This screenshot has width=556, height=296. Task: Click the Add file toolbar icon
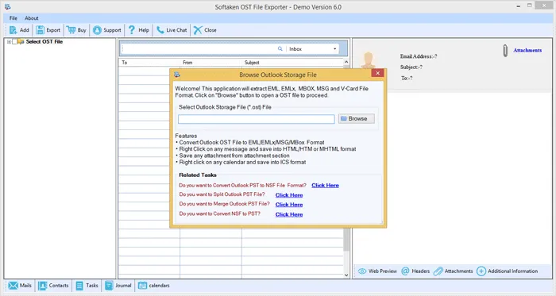[14, 30]
